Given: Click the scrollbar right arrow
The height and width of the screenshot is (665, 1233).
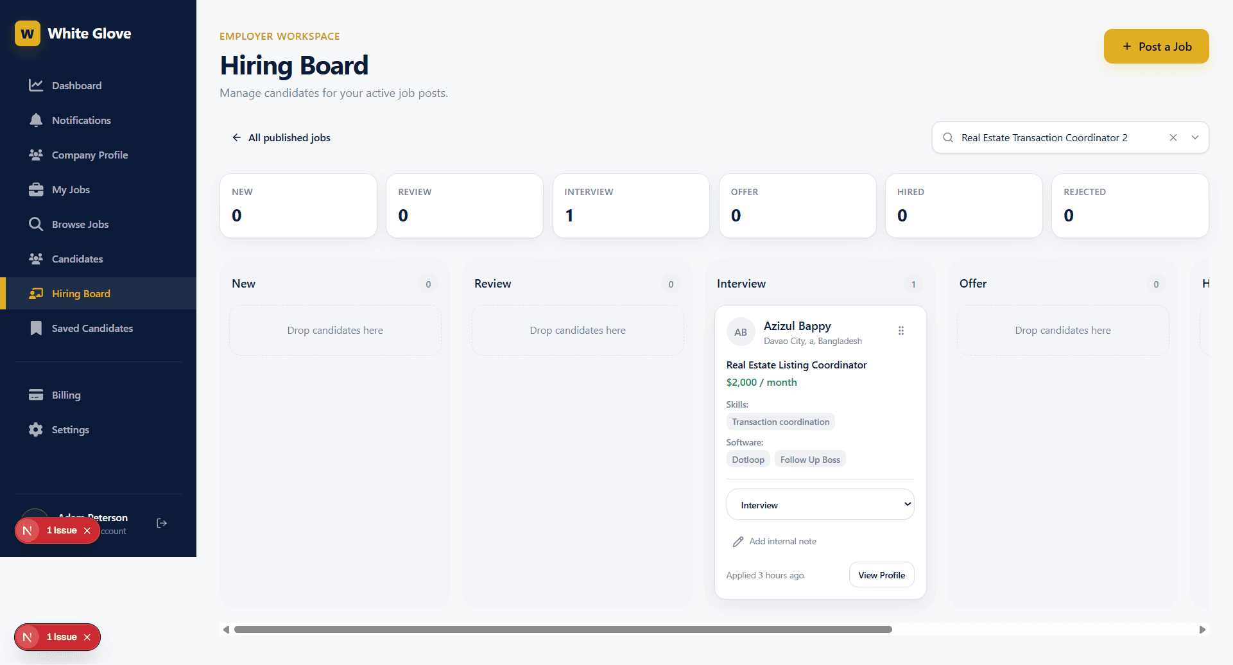Looking at the screenshot, I should coord(1202,630).
